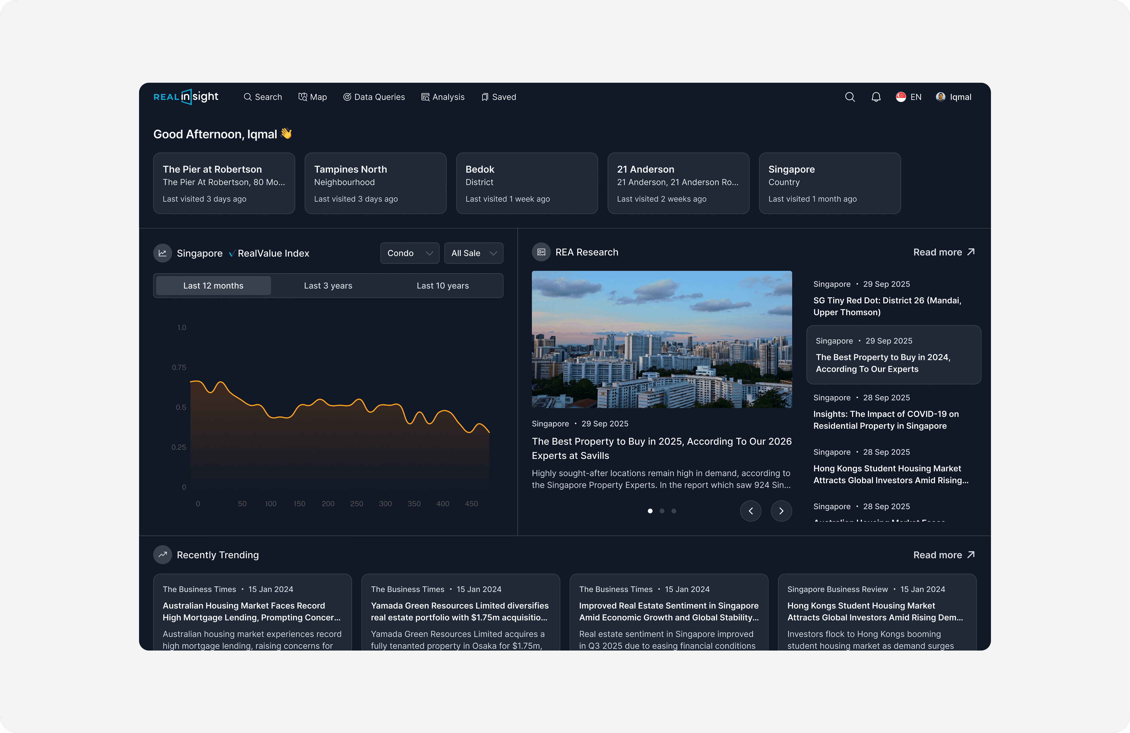Select the second carousel pagination dot
Image resolution: width=1130 pixels, height=733 pixels.
(x=662, y=511)
